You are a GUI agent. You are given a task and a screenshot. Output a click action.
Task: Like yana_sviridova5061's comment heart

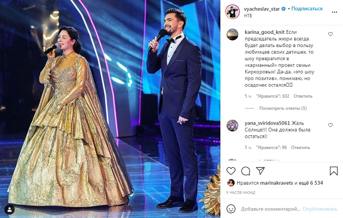pos(330,125)
